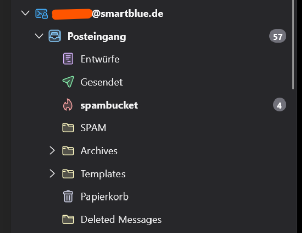Click the purple Entwürfe drafts icon
The width and height of the screenshot is (302, 233).
(68, 59)
